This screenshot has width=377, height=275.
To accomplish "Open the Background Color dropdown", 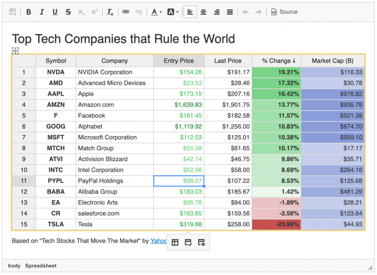I will point(173,12).
